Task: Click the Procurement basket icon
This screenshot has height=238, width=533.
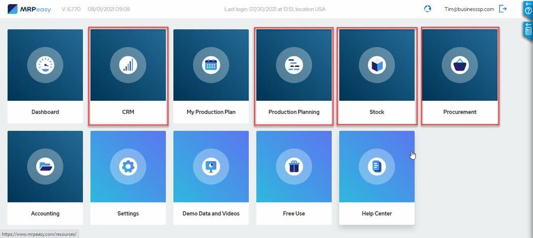Action: [x=460, y=65]
